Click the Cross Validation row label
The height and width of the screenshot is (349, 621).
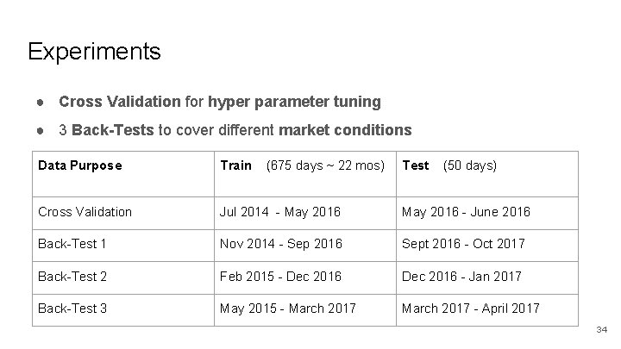(123, 214)
